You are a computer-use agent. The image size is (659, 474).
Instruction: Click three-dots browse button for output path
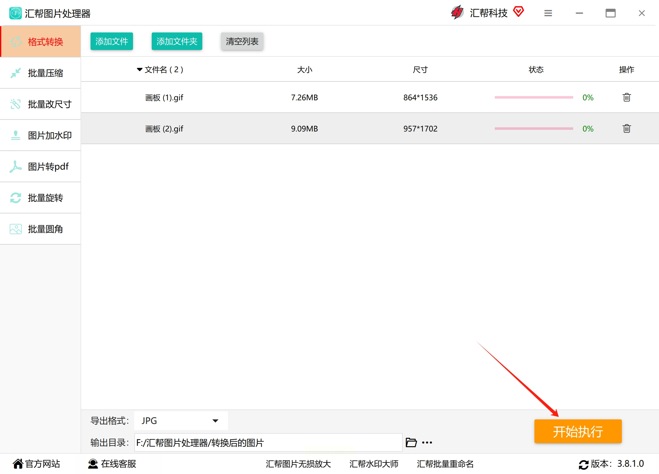tap(427, 442)
